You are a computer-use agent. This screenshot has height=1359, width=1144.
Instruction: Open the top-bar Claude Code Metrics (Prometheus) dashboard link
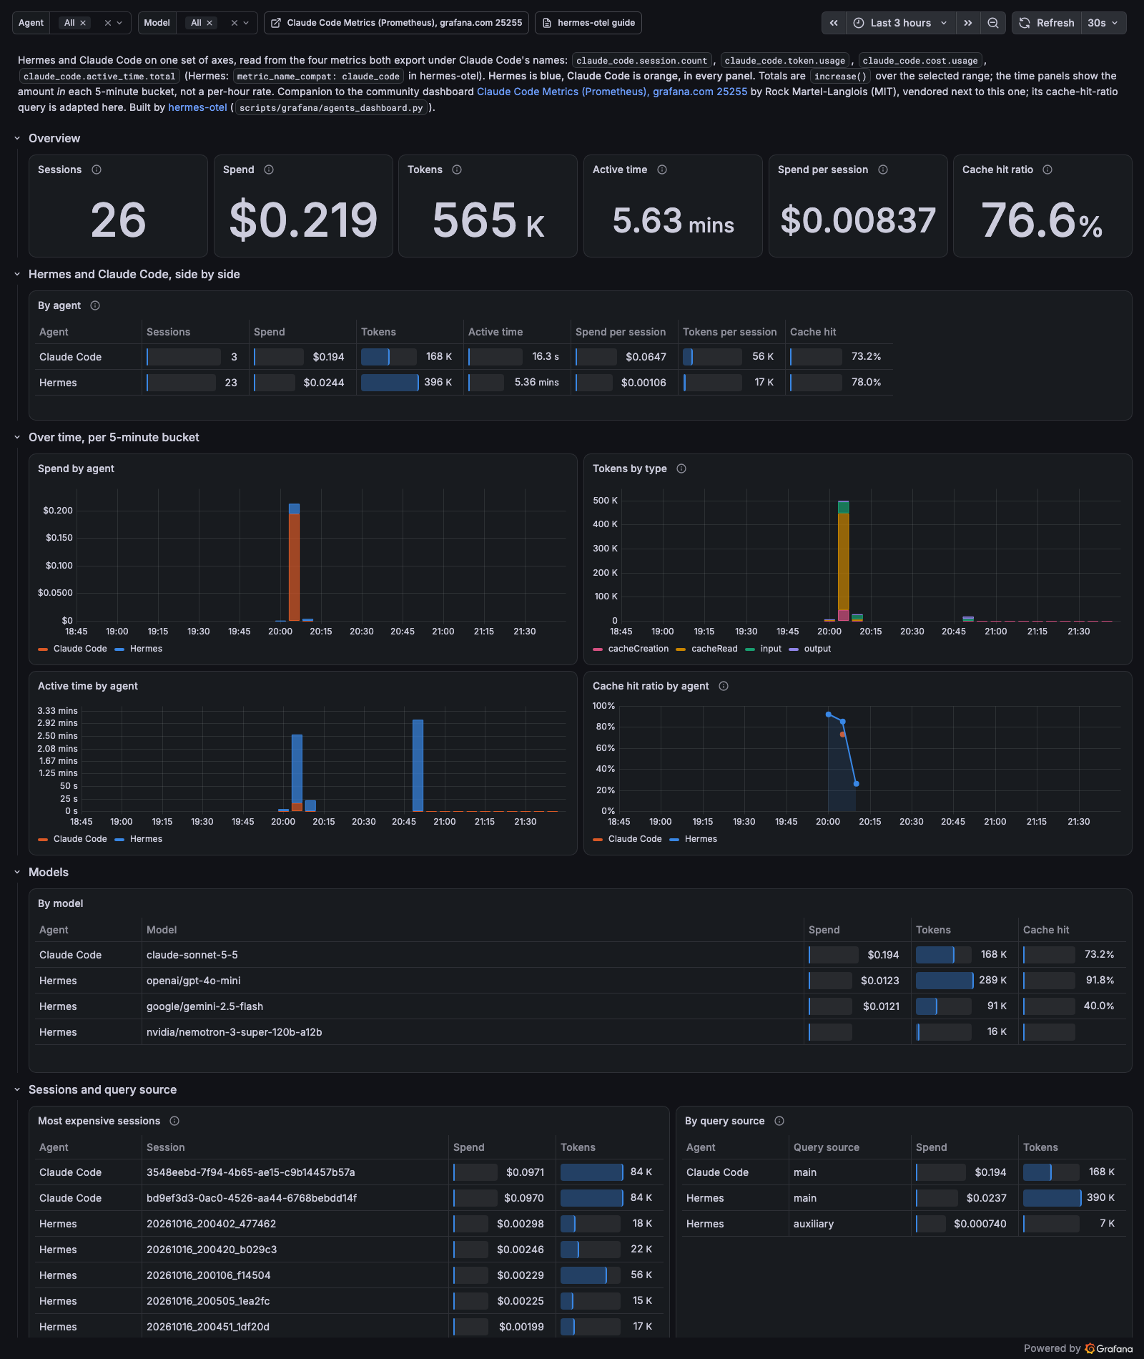click(396, 23)
